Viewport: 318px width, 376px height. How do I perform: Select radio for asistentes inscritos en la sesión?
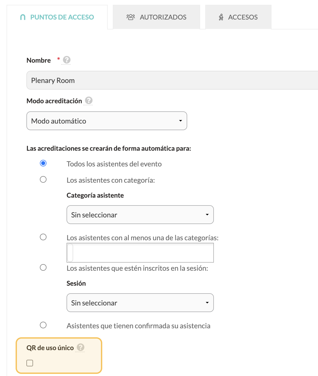[43, 267]
